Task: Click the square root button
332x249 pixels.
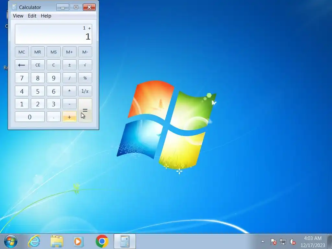Action: pos(85,65)
